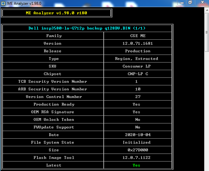Click ARB Security Version Number label
The height and width of the screenshot is (171, 209).
[x=52, y=89]
